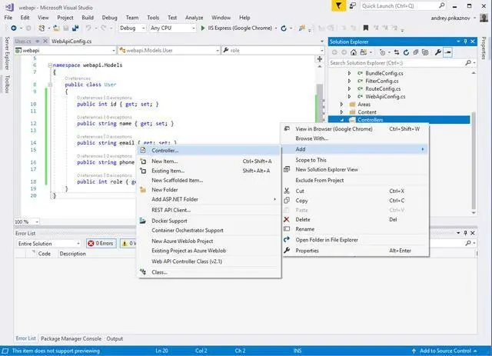
Task: Open the Entire Solution scope dropdown
Action: tap(48, 243)
